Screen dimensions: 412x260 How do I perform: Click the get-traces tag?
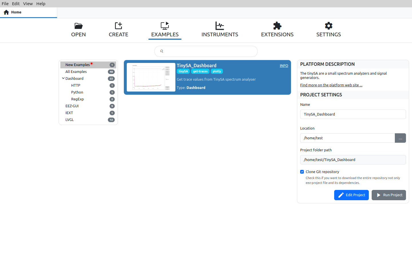point(200,72)
